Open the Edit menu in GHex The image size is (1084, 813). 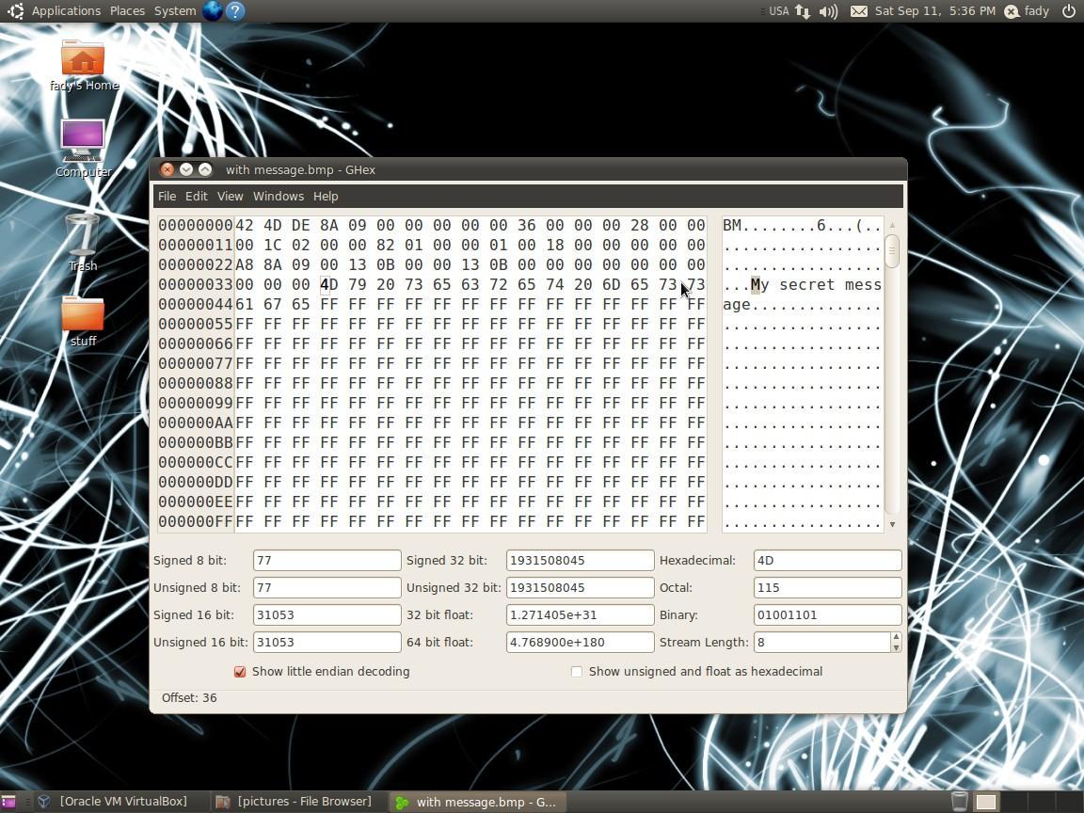tap(196, 197)
